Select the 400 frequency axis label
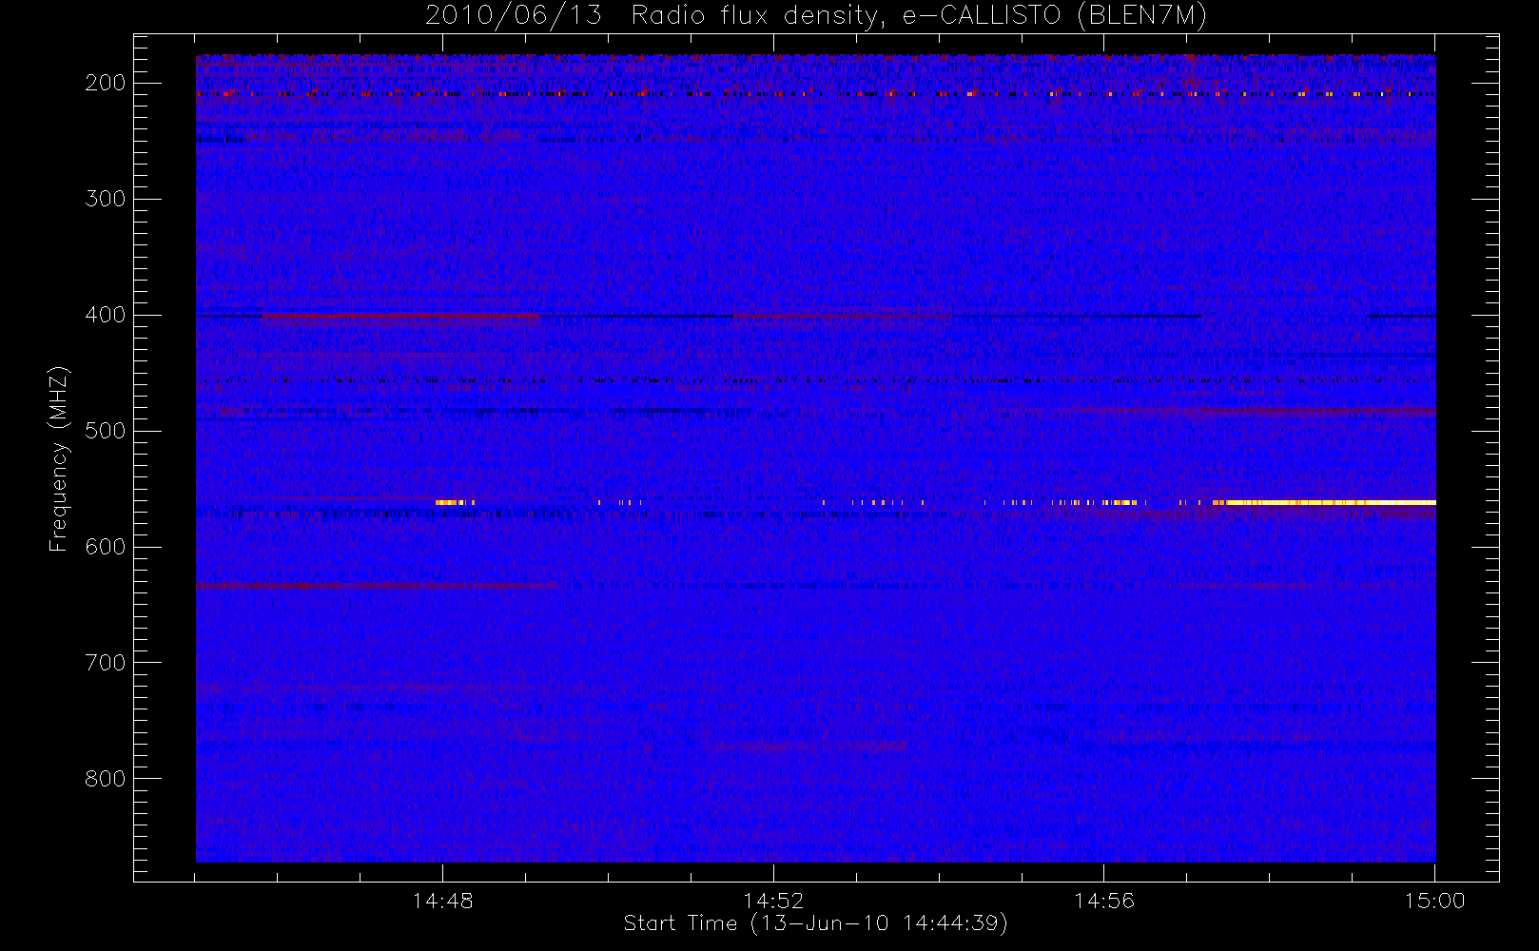The height and width of the screenshot is (951, 1539). click(106, 315)
